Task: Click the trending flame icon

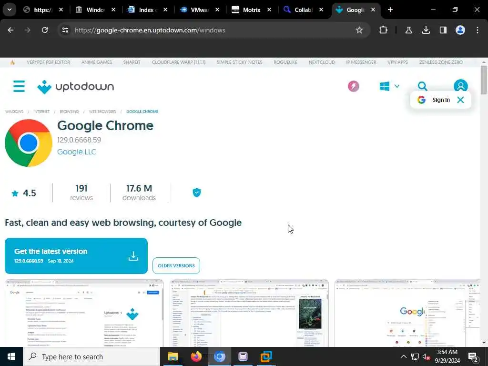Action: coord(12,62)
